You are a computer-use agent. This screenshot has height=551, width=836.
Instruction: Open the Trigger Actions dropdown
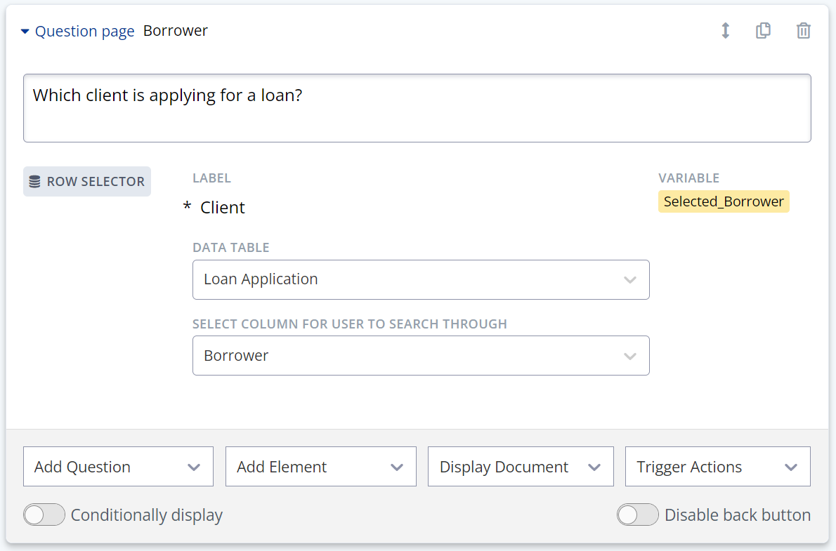point(717,466)
